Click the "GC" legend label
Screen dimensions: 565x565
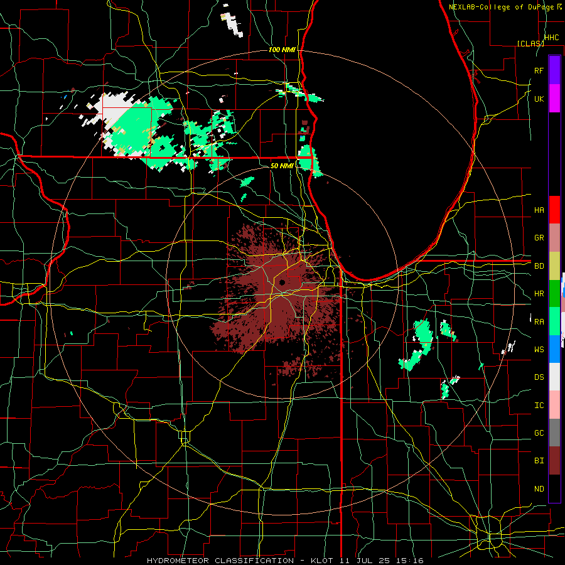539,433
